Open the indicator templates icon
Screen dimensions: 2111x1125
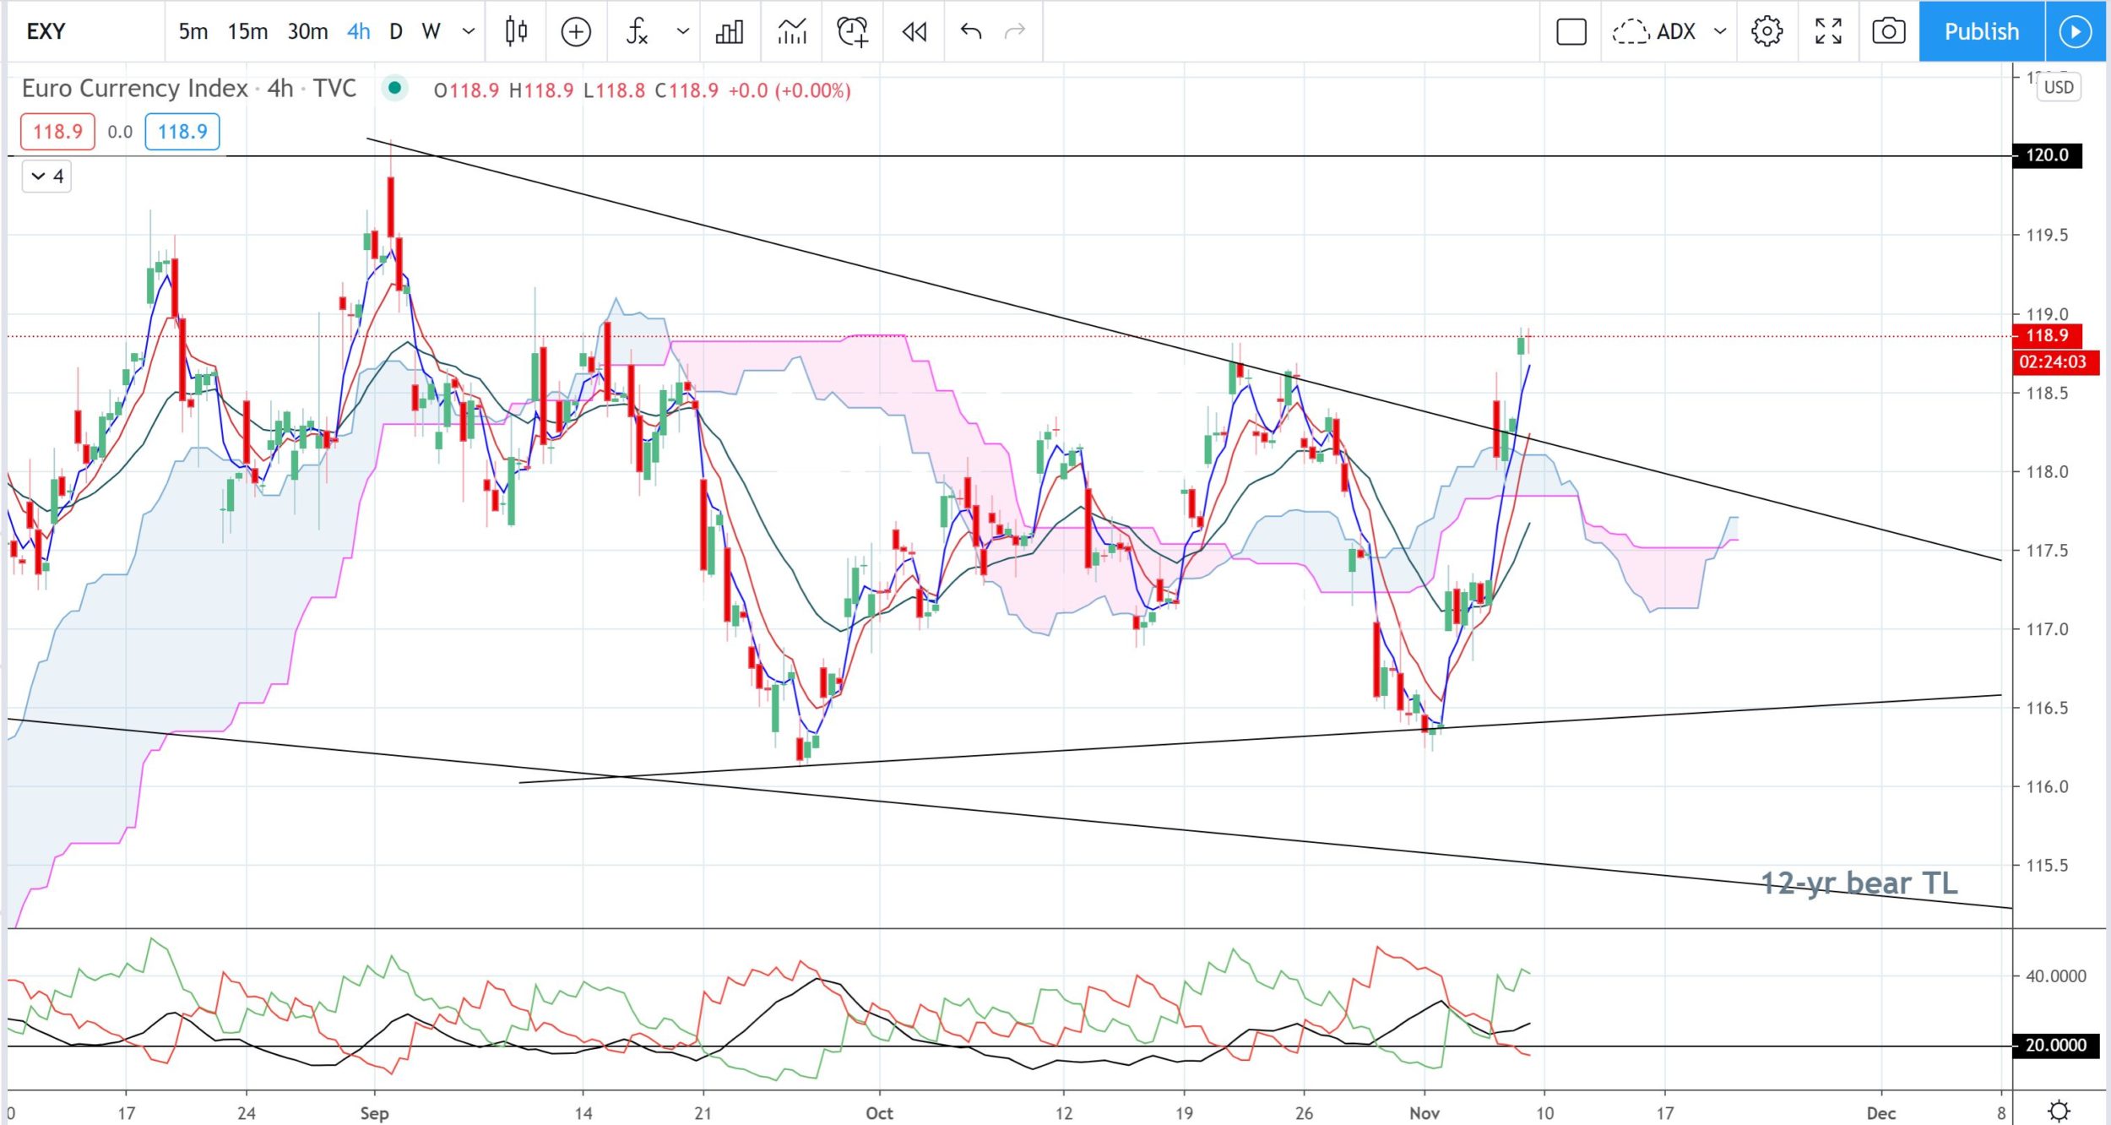pos(792,32)
